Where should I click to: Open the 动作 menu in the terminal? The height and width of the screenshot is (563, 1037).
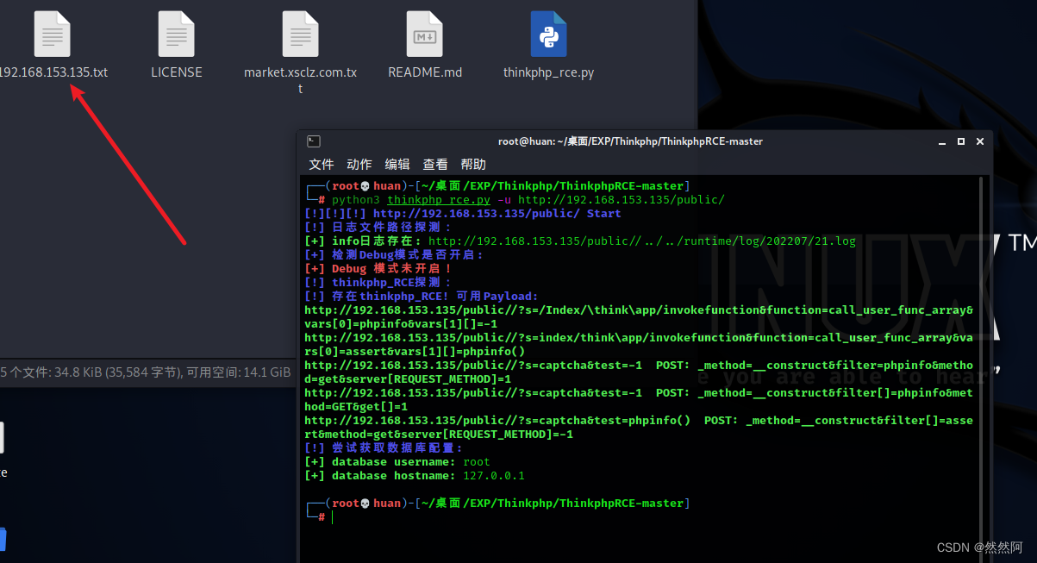(x=359, y=164)
